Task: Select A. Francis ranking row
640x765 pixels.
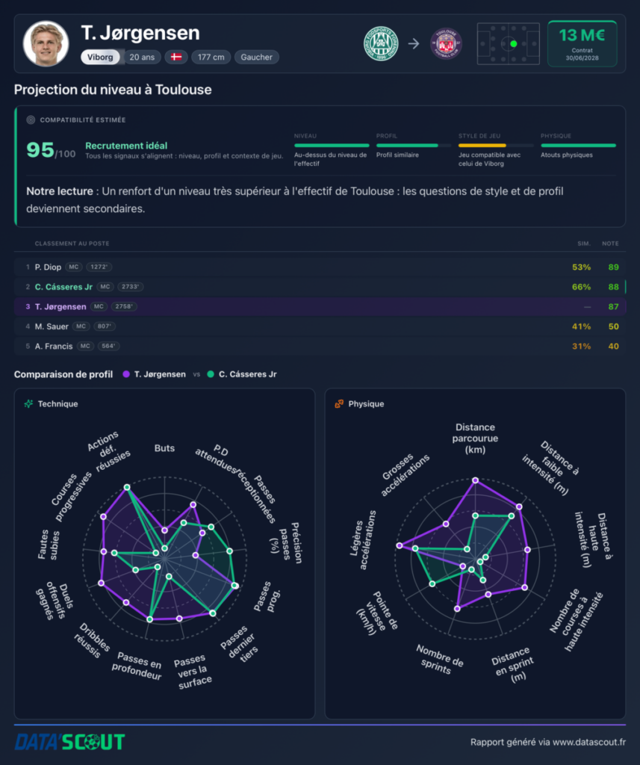Action: pos(320,346)
